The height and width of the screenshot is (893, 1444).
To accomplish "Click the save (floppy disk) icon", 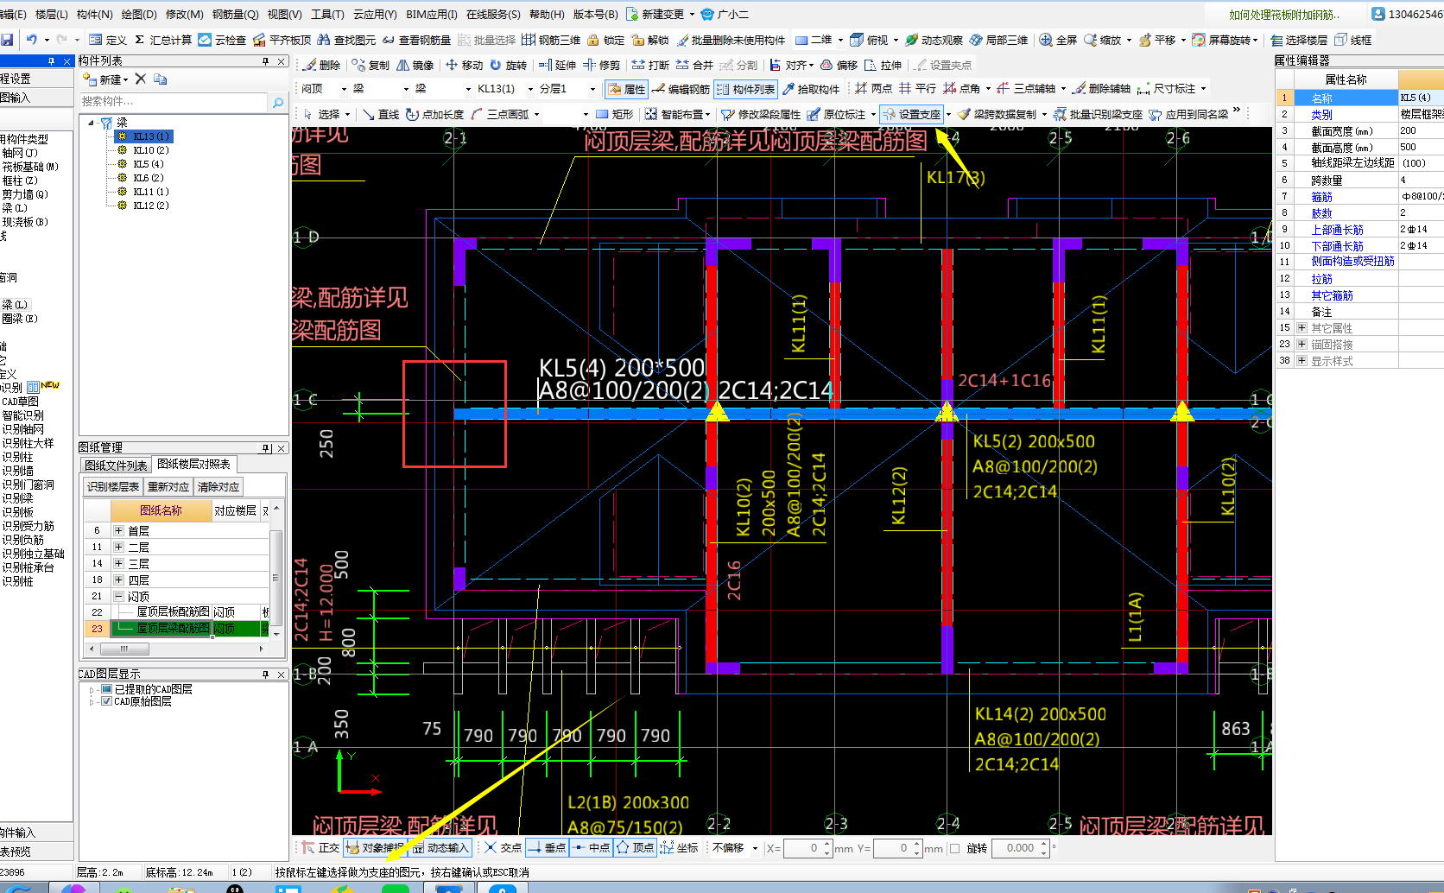I will (x=7, y=40).
